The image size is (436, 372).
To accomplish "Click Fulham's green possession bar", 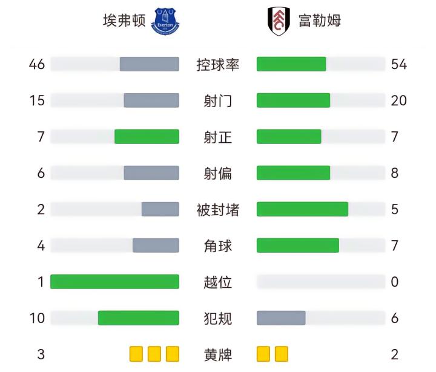I will pos(291,64).
